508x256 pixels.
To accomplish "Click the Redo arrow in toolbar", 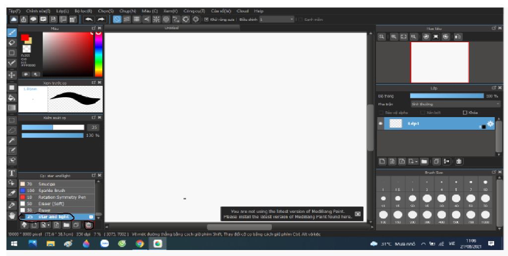I will point(101,19).
